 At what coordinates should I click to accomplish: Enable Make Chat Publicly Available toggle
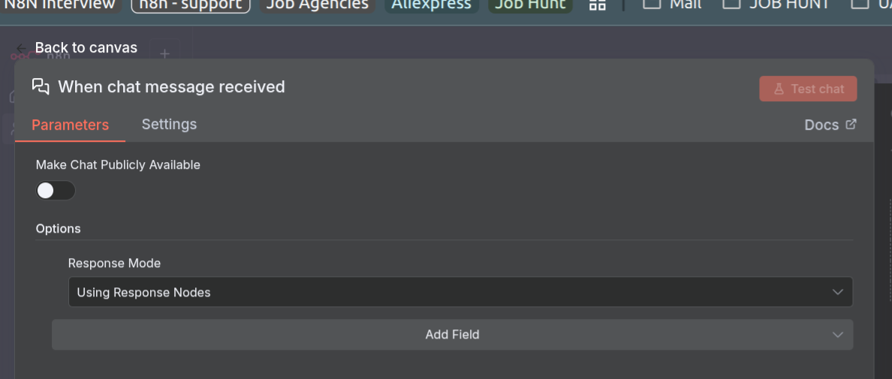pos(56,191)
